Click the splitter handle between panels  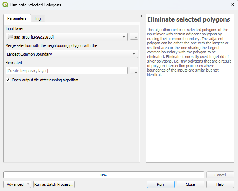143,89
